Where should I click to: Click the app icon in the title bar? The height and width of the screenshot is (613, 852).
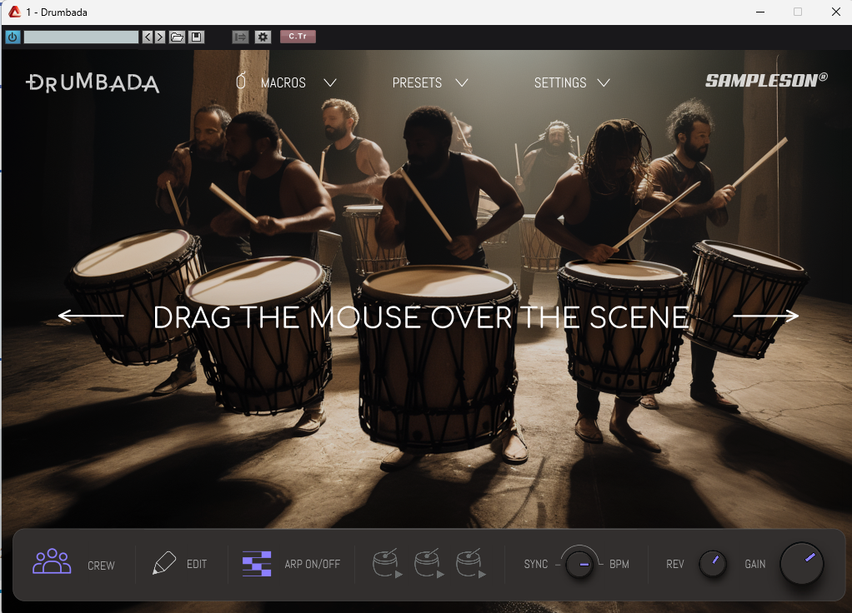click(x=15, y=12)
